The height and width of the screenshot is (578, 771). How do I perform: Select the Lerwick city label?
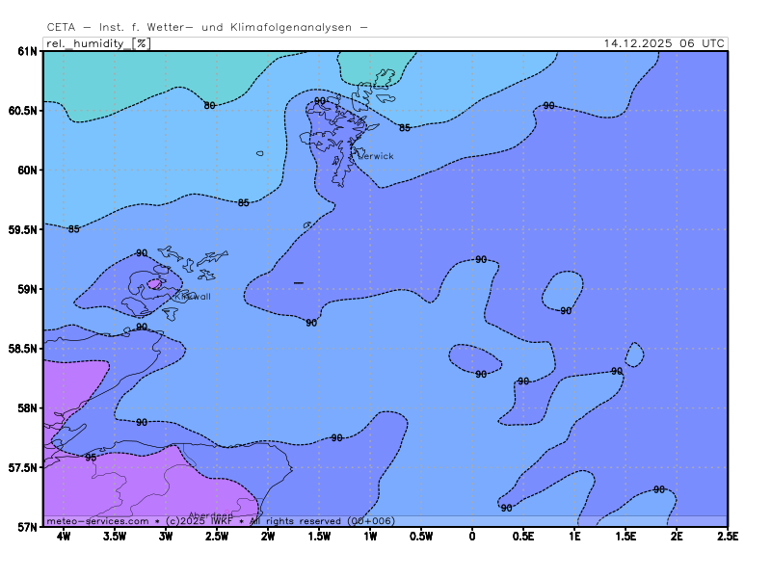[x=375, y=156]
